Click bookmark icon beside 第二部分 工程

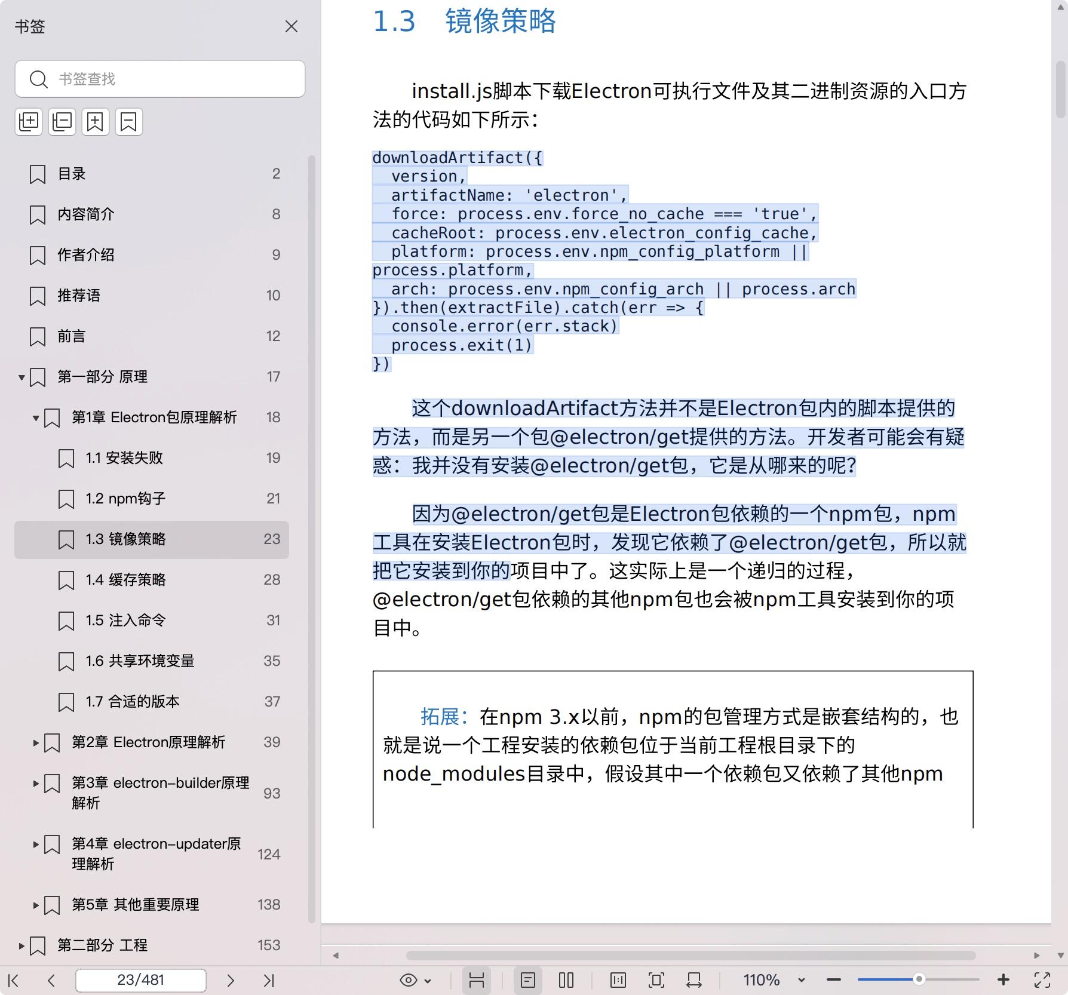38,946
